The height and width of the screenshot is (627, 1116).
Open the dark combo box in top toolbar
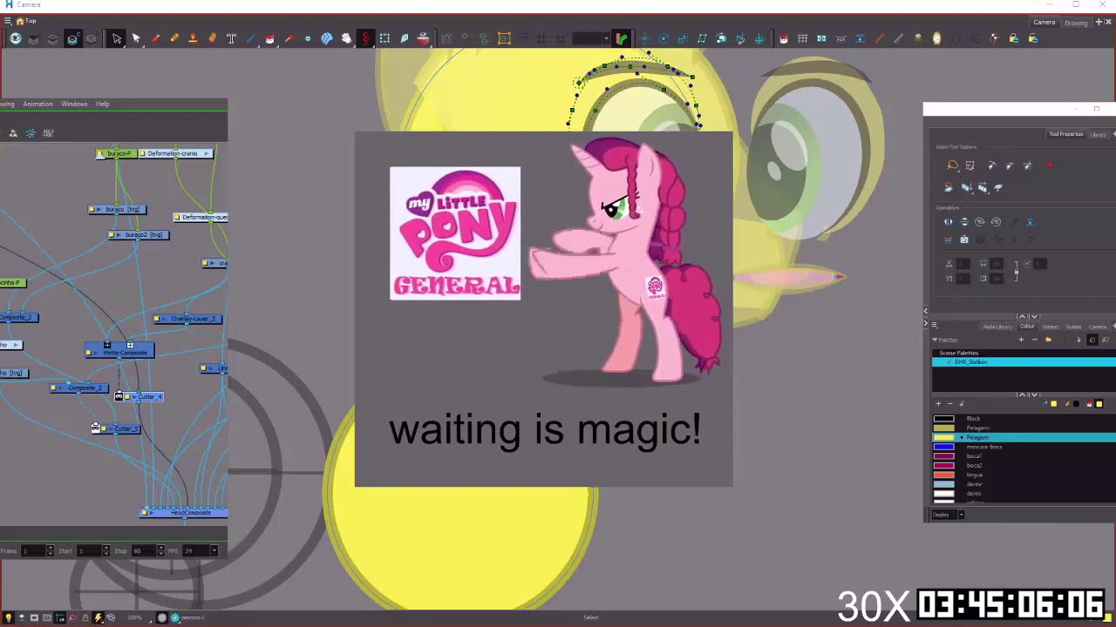(590, 38)
